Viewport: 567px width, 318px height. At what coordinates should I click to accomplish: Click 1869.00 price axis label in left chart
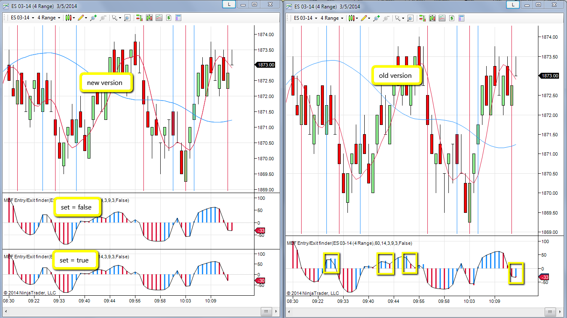coord(266,190)
